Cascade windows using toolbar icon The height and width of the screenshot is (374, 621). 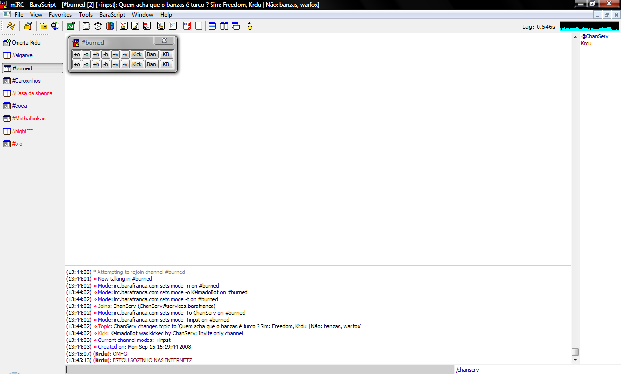(x=236, y=26)
